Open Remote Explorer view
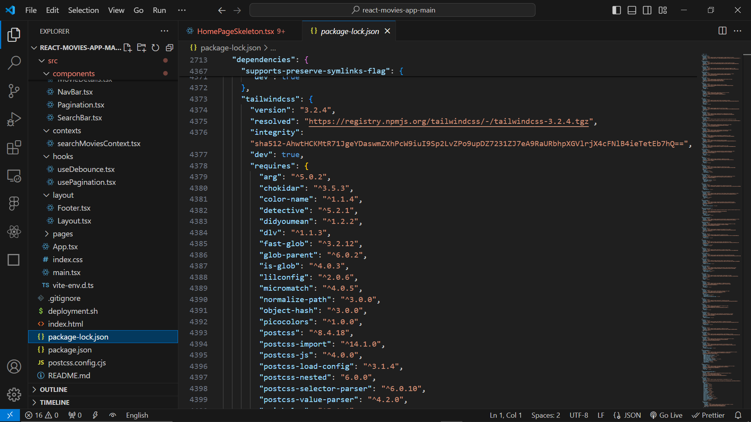 click(x=14, y=176)
